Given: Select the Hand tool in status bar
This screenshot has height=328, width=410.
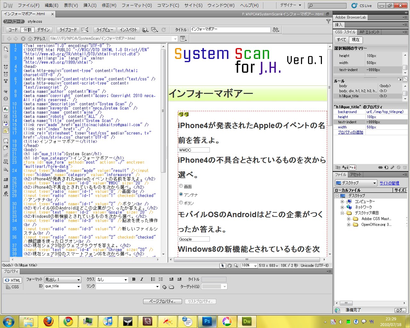Looking at the screenshot, I should 229,266.
